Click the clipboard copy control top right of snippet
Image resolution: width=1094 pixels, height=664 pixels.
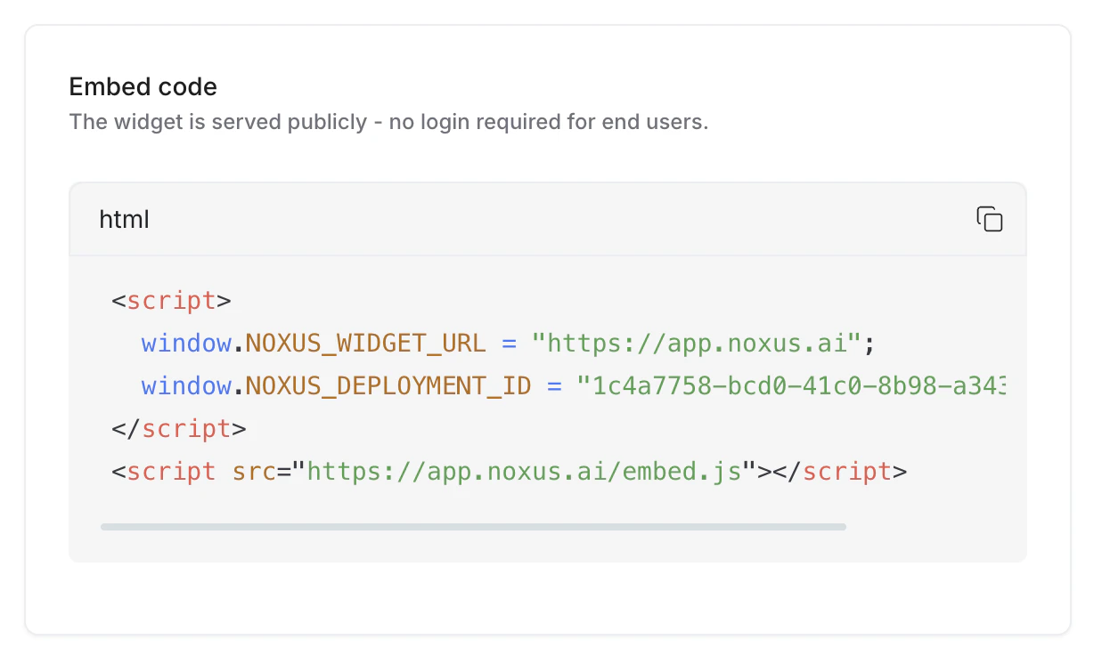[990, 219]
